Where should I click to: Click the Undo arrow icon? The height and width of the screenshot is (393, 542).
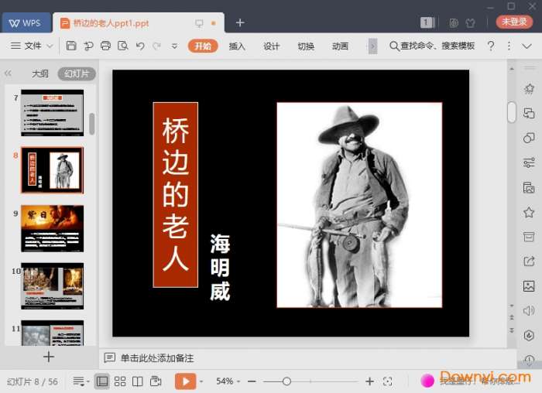click(140, 46)
